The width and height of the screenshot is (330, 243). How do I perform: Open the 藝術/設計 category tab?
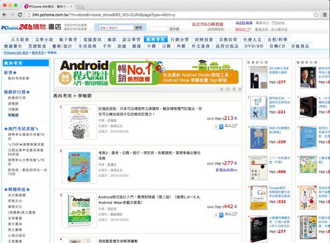[62, 46]
